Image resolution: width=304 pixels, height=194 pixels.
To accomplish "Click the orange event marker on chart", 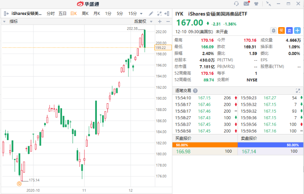I will pyautogui.click(x=19, y=183).
